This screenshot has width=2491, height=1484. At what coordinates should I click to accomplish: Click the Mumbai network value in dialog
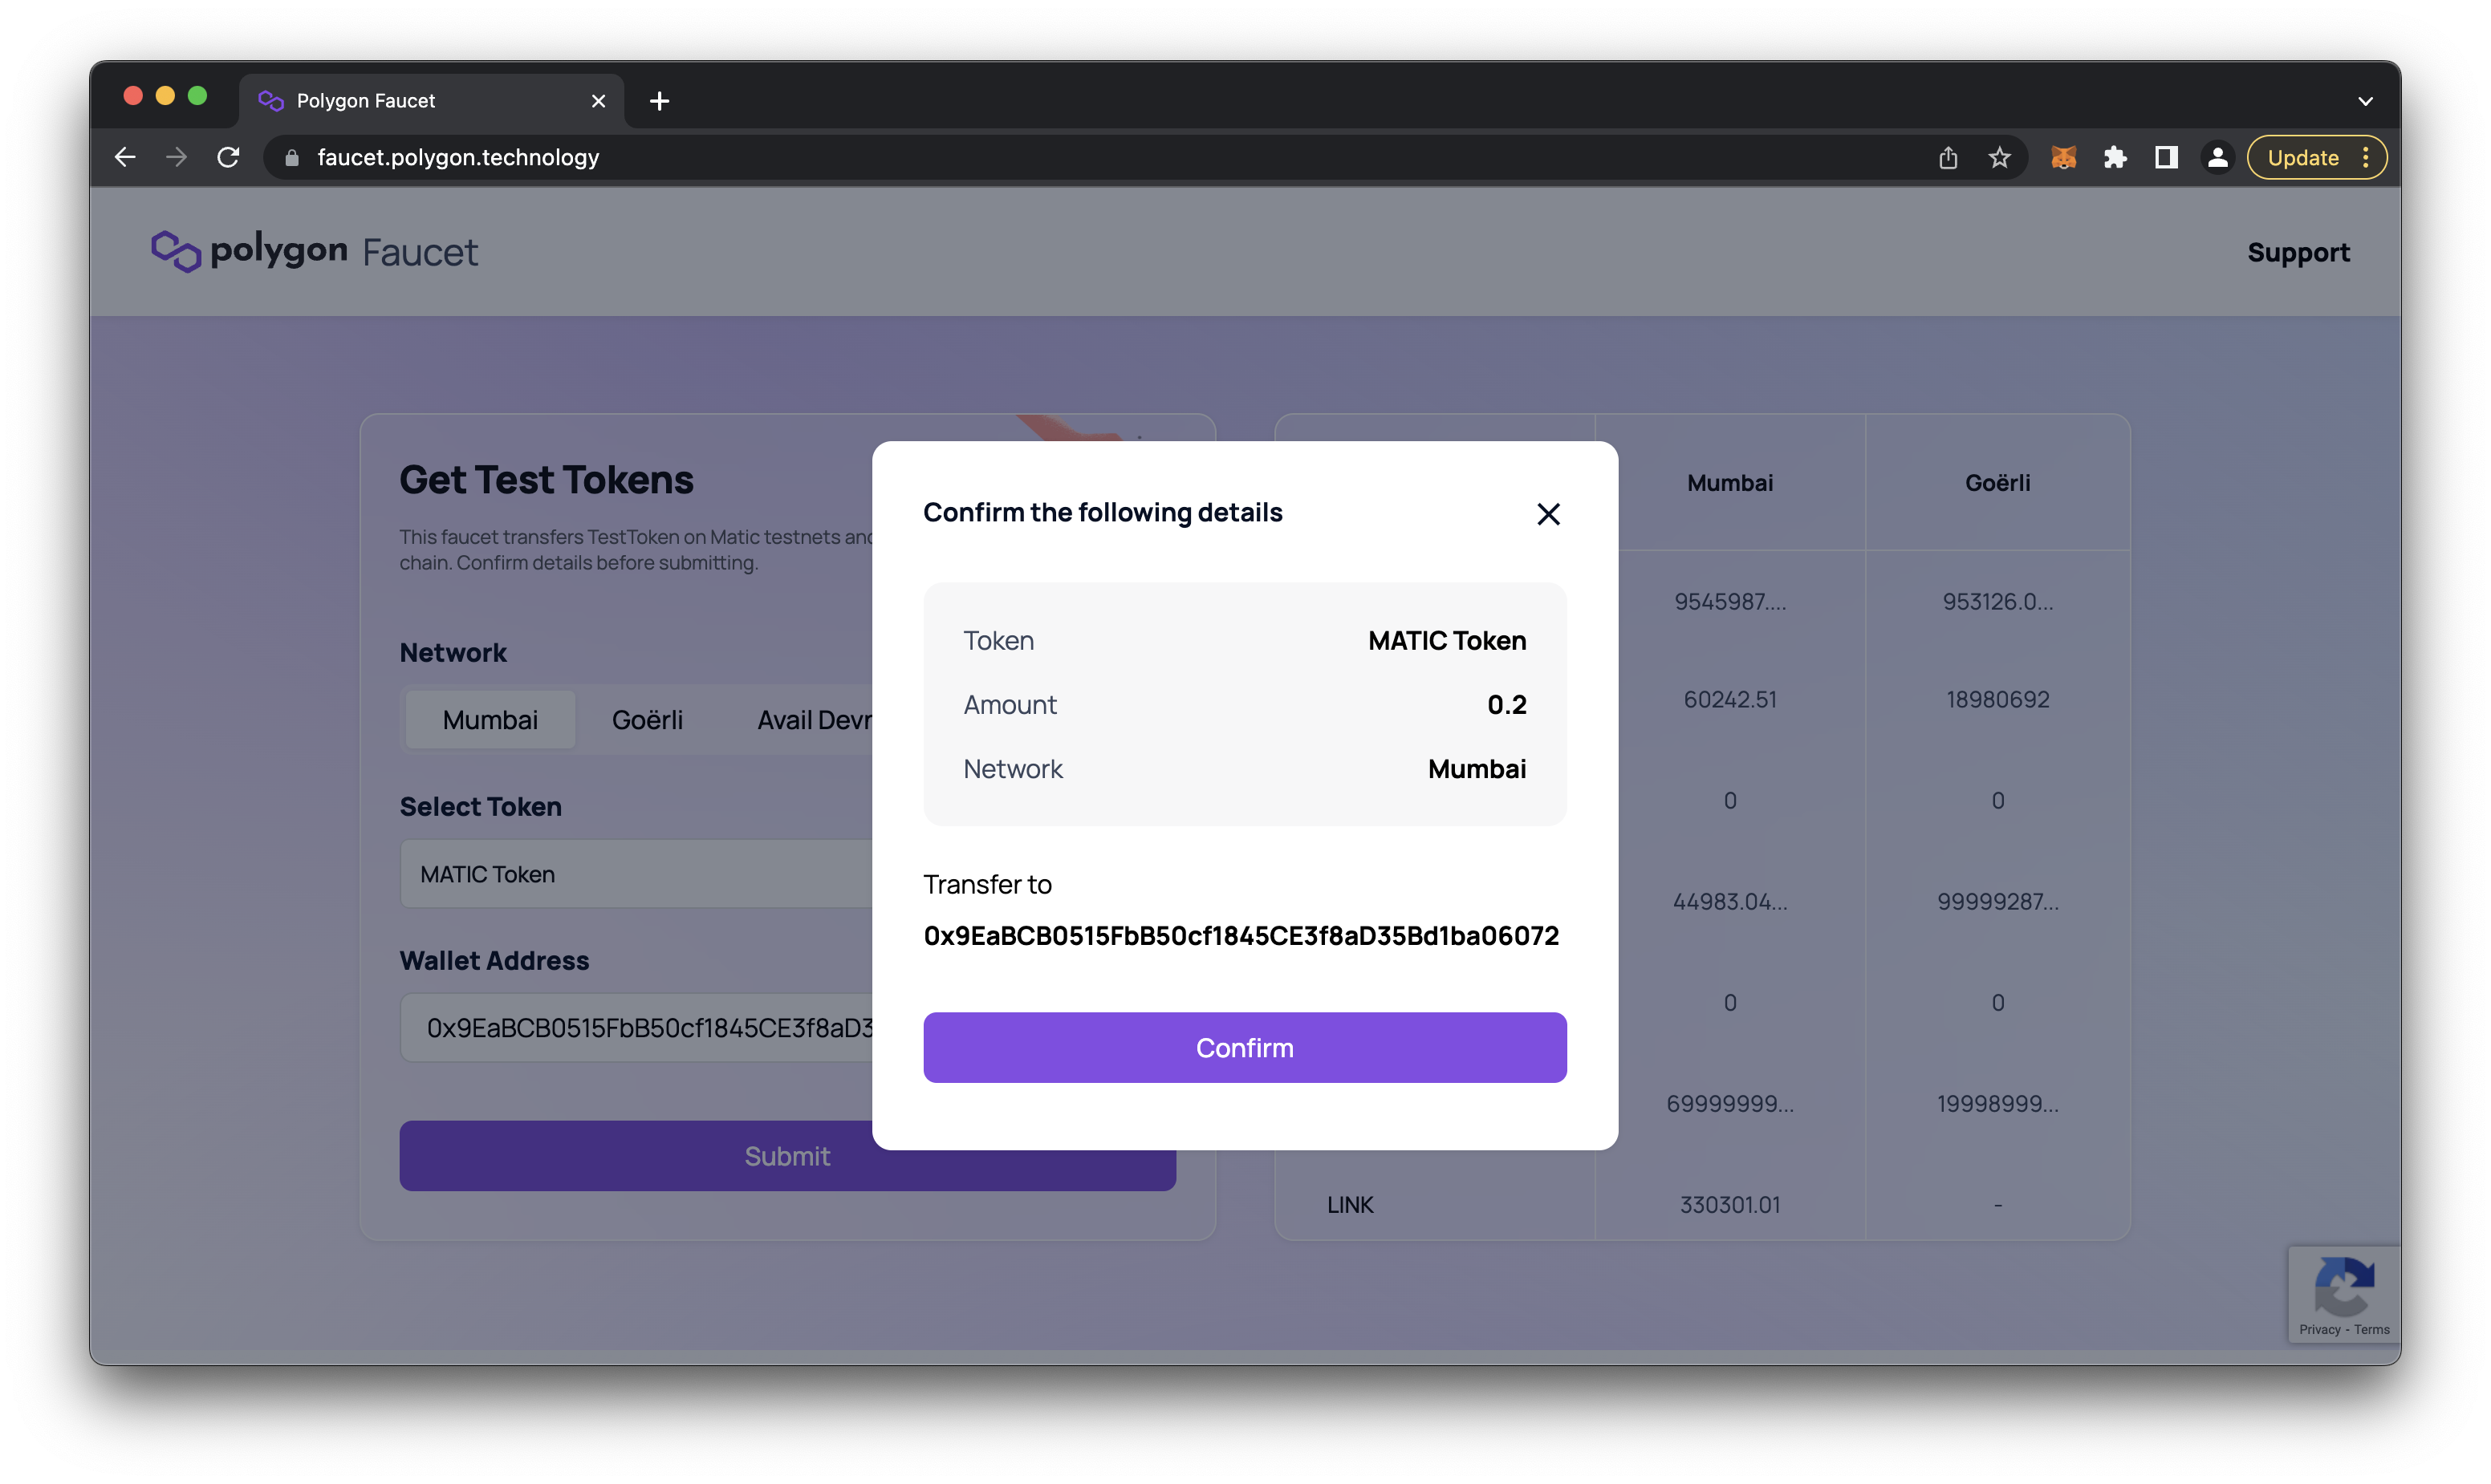pyautogui.click(x=1477, y=768)
